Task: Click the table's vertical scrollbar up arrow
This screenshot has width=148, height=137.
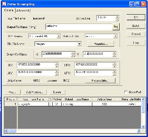Action: click(x=143, y=99)
